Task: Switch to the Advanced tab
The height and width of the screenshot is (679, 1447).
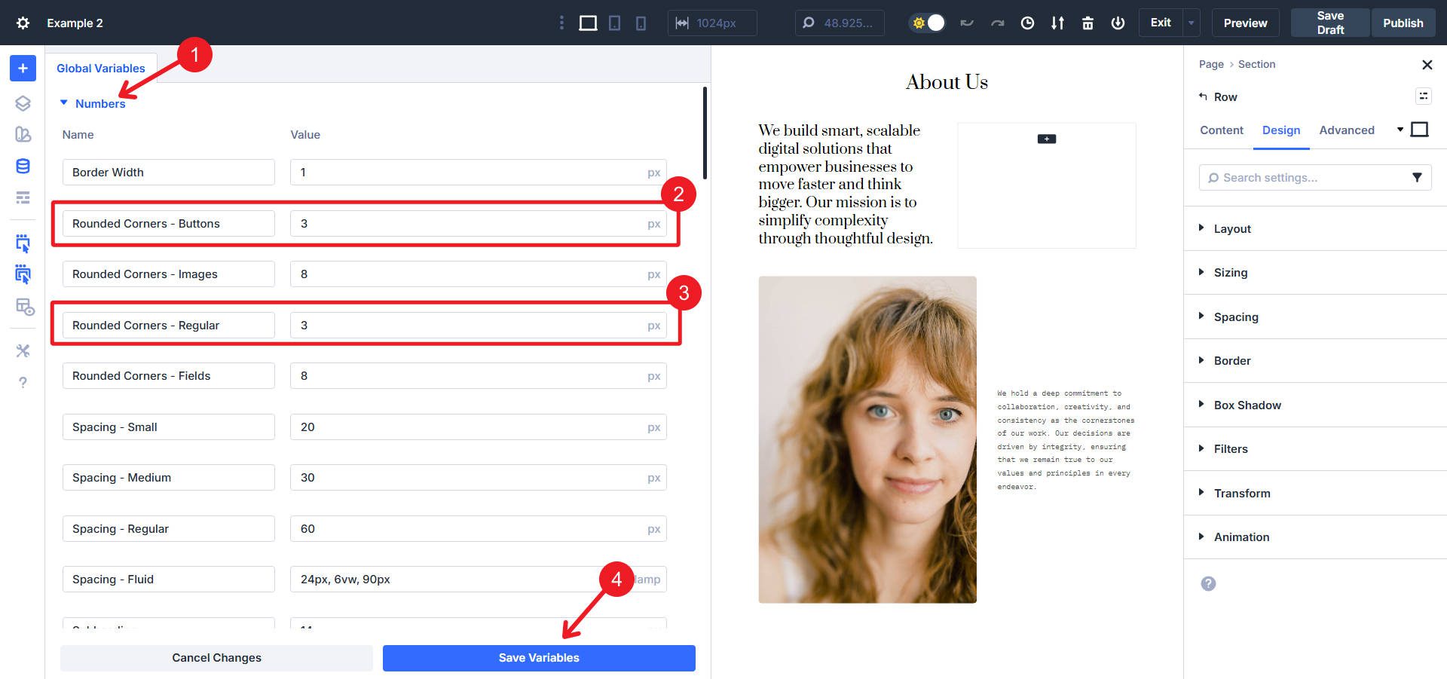Action: pos(1347,130)
